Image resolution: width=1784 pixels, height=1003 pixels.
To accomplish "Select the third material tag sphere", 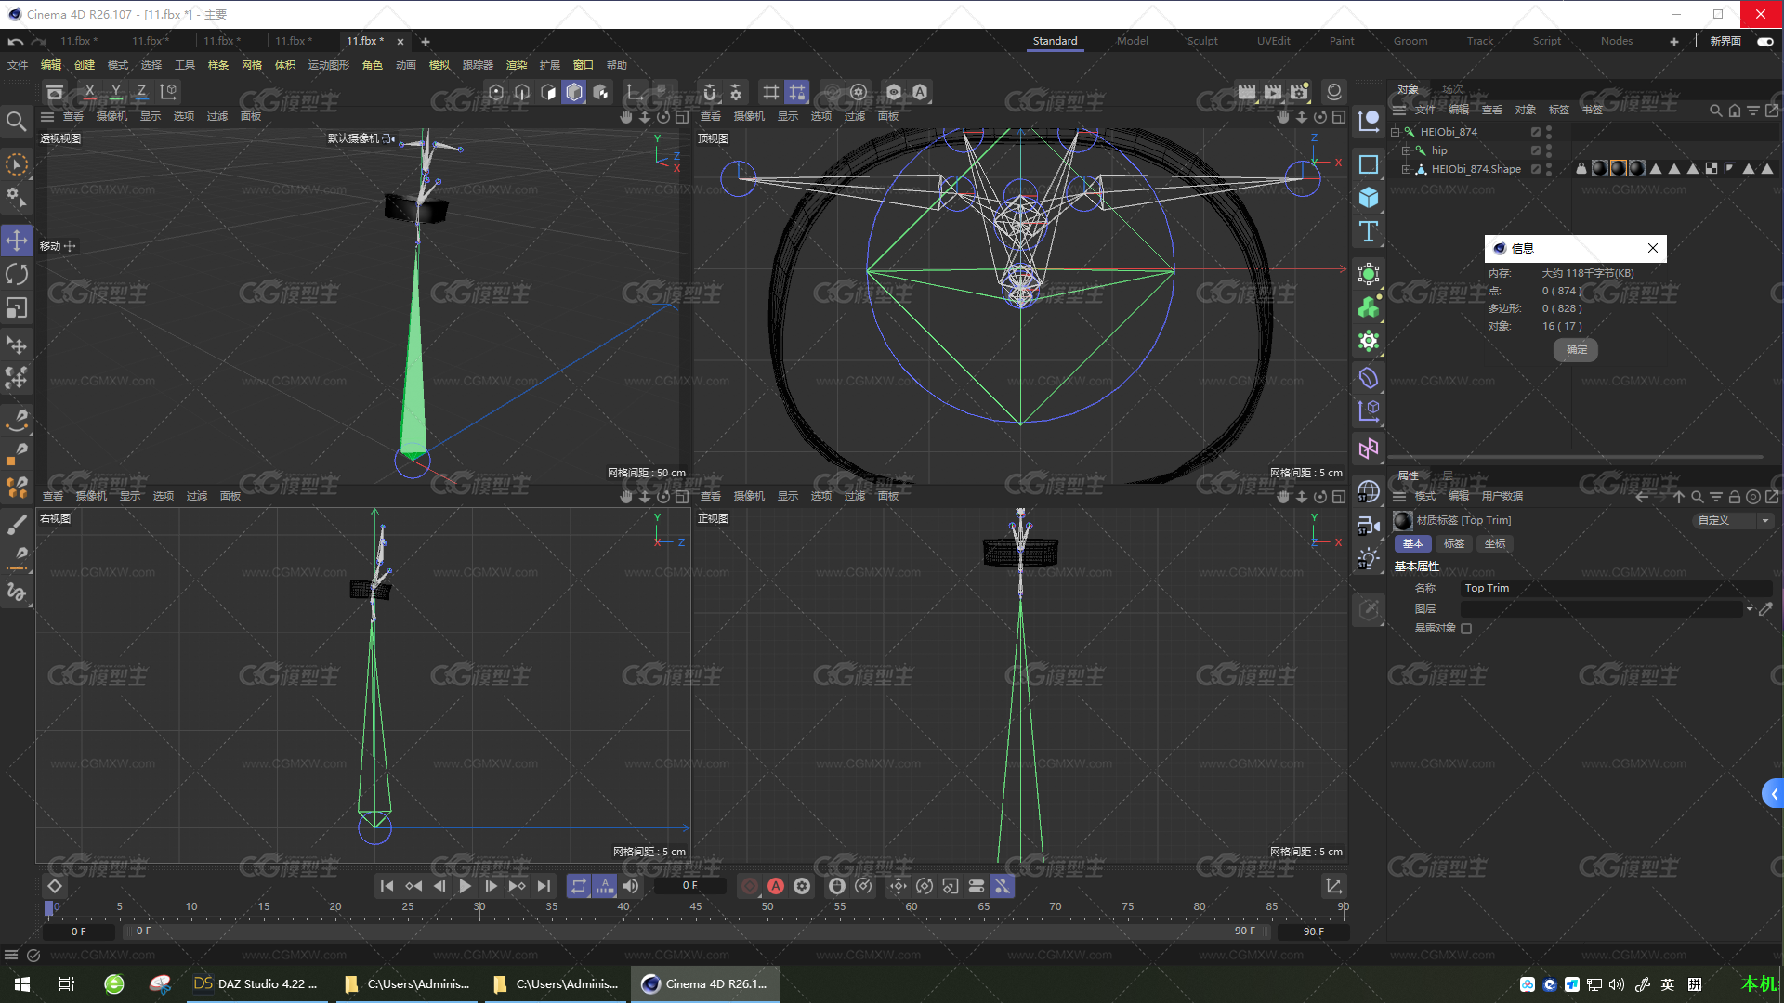I will 1636,168.
